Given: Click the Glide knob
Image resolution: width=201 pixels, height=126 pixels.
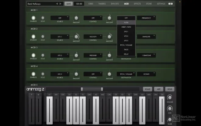Looking at the screenshot, I should coord(170,120).
